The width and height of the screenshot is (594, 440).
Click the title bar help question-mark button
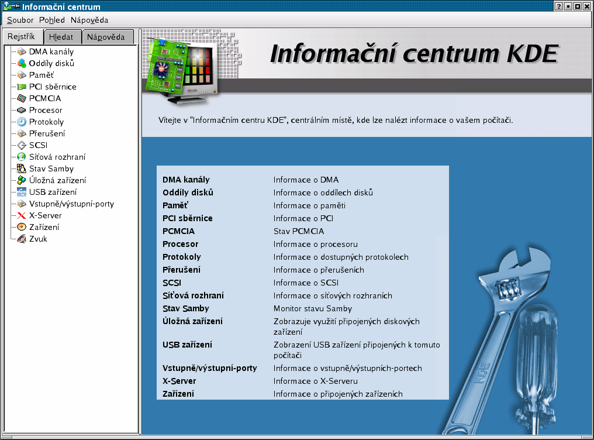[558, 6]
